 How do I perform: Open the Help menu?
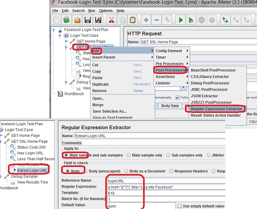[120, 11]
